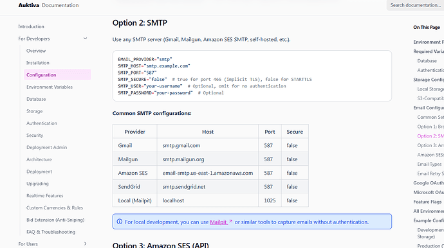Click the Option 2: SMTP heading
Viewport: 444px width, 248px height.
(x=140, y=23)
